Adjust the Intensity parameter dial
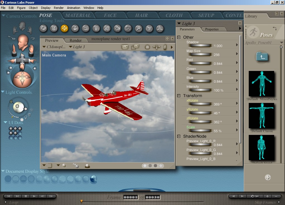 click(x=200, y=90)
